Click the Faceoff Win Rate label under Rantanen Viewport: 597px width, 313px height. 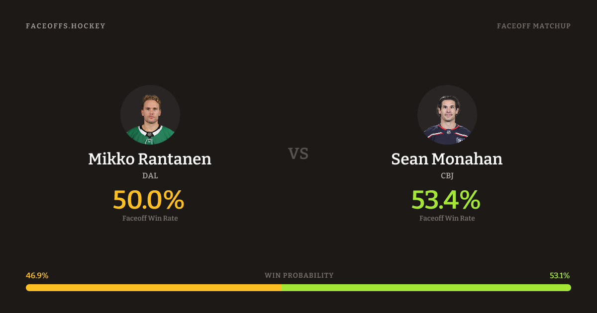click(150, 218)
